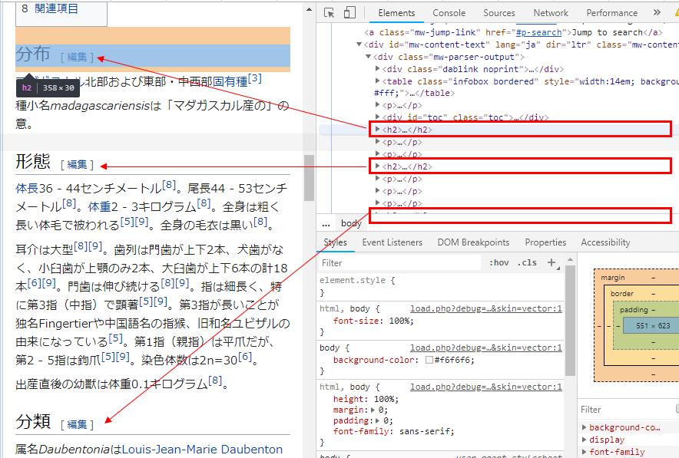Click the #f6f6f6 background color swatch
679x458 pixels.
click(x=429, y=360)
